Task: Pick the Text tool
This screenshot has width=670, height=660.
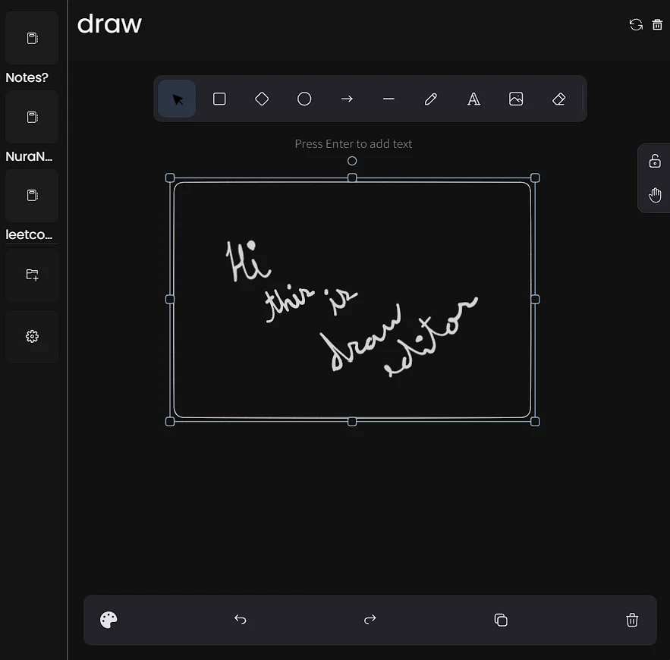Action: (x=473, y=99)
